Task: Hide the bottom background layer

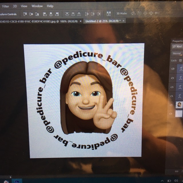Action: [171, 114]
